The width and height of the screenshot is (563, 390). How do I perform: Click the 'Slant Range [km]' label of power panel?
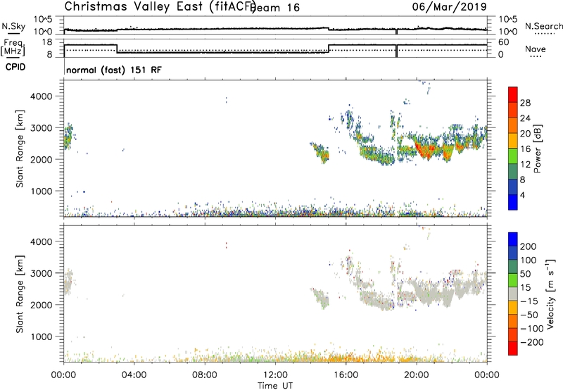pyautogui.click(x=20, y=149)
